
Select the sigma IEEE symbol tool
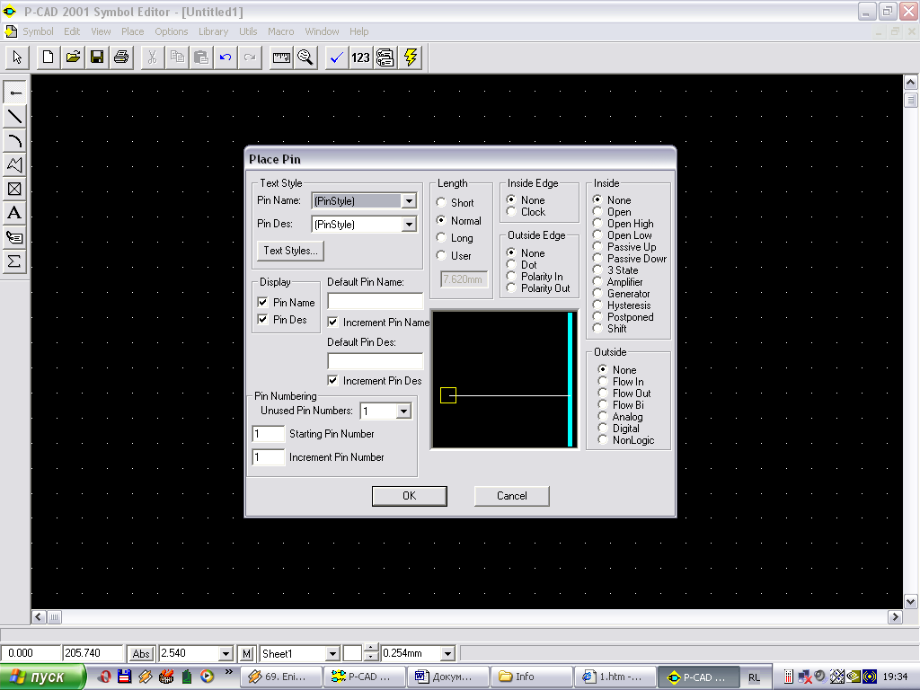click(x=14, y=261)
